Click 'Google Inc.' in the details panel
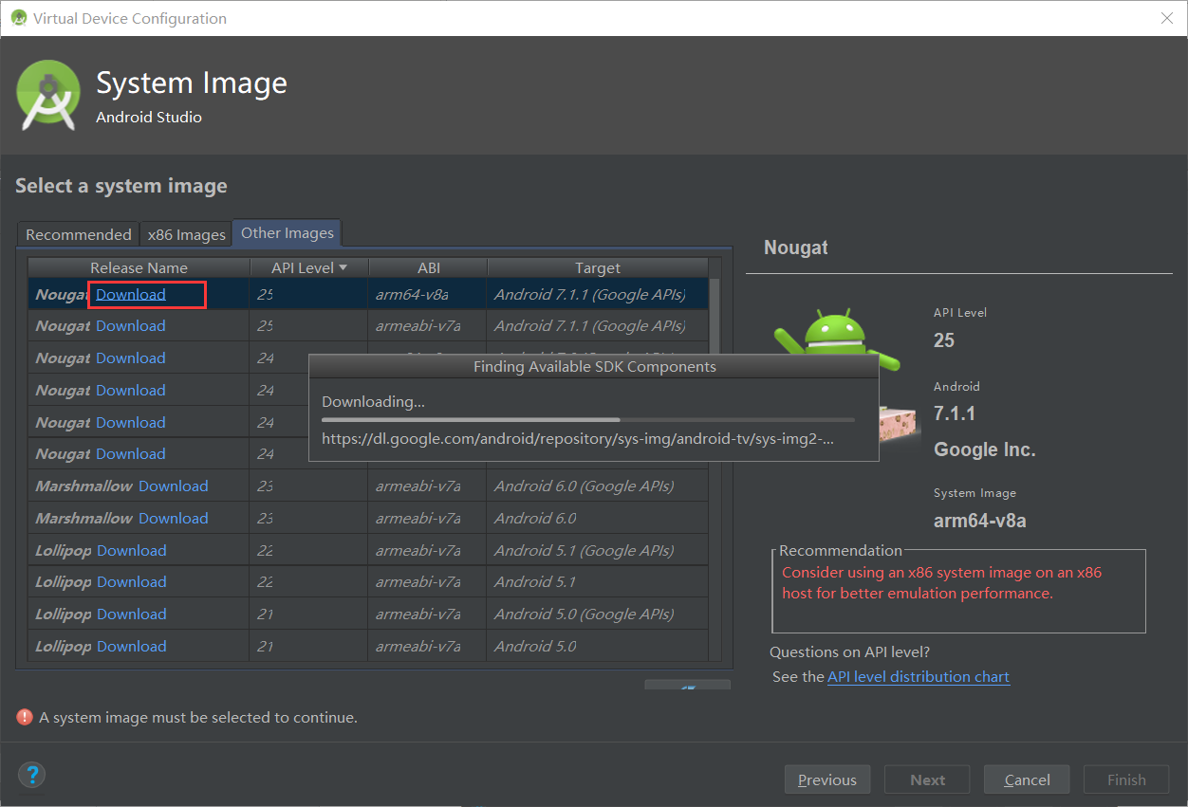Viewport: 1188px width, 807px height. tap(984, 449)
